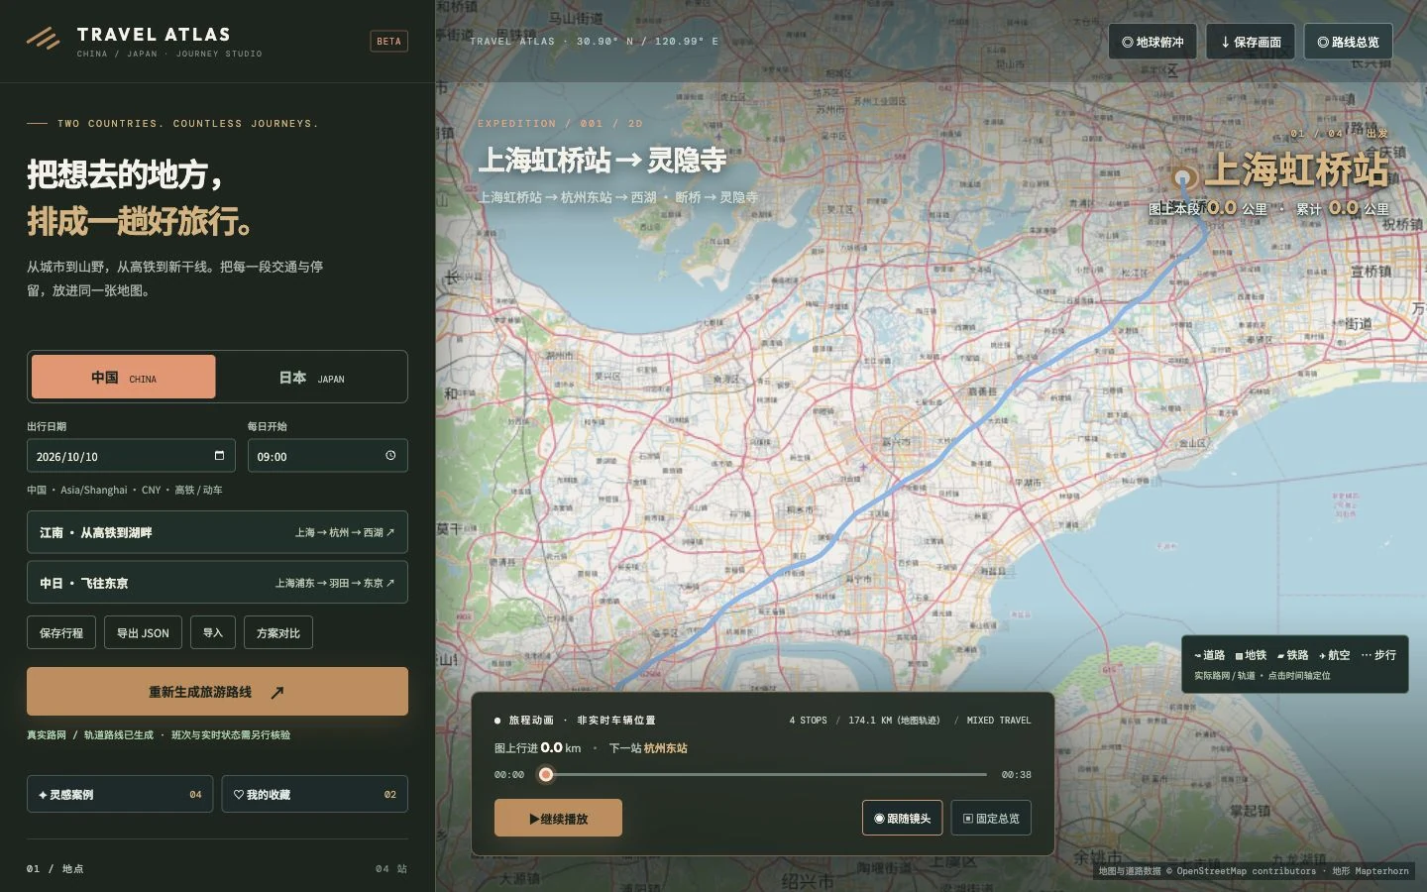Click the route title 上海虹桥站 → 灵隐寺

click(603, 161)
